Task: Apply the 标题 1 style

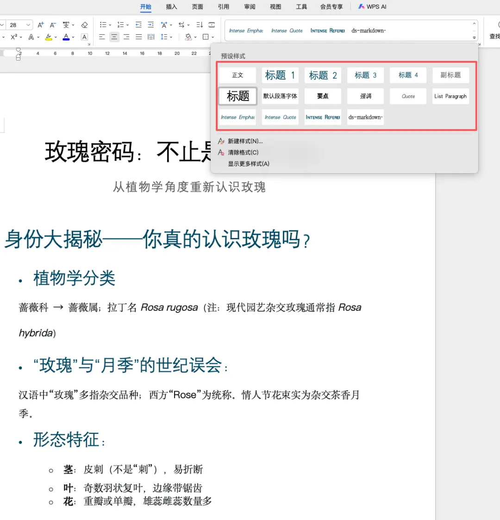Action: [x=280, y=75]
